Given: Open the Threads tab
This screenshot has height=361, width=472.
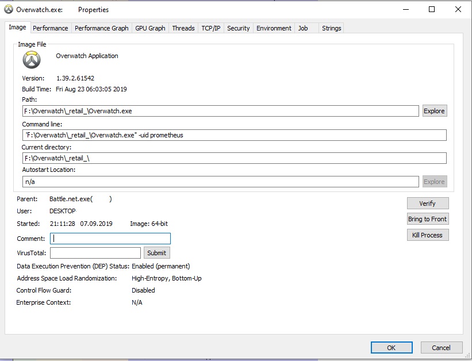Looking at the screenshot, I should (x=183, y=28).
